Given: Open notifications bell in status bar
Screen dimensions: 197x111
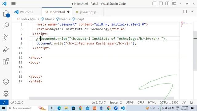Looking at the screenshot, I should point(191,102).
